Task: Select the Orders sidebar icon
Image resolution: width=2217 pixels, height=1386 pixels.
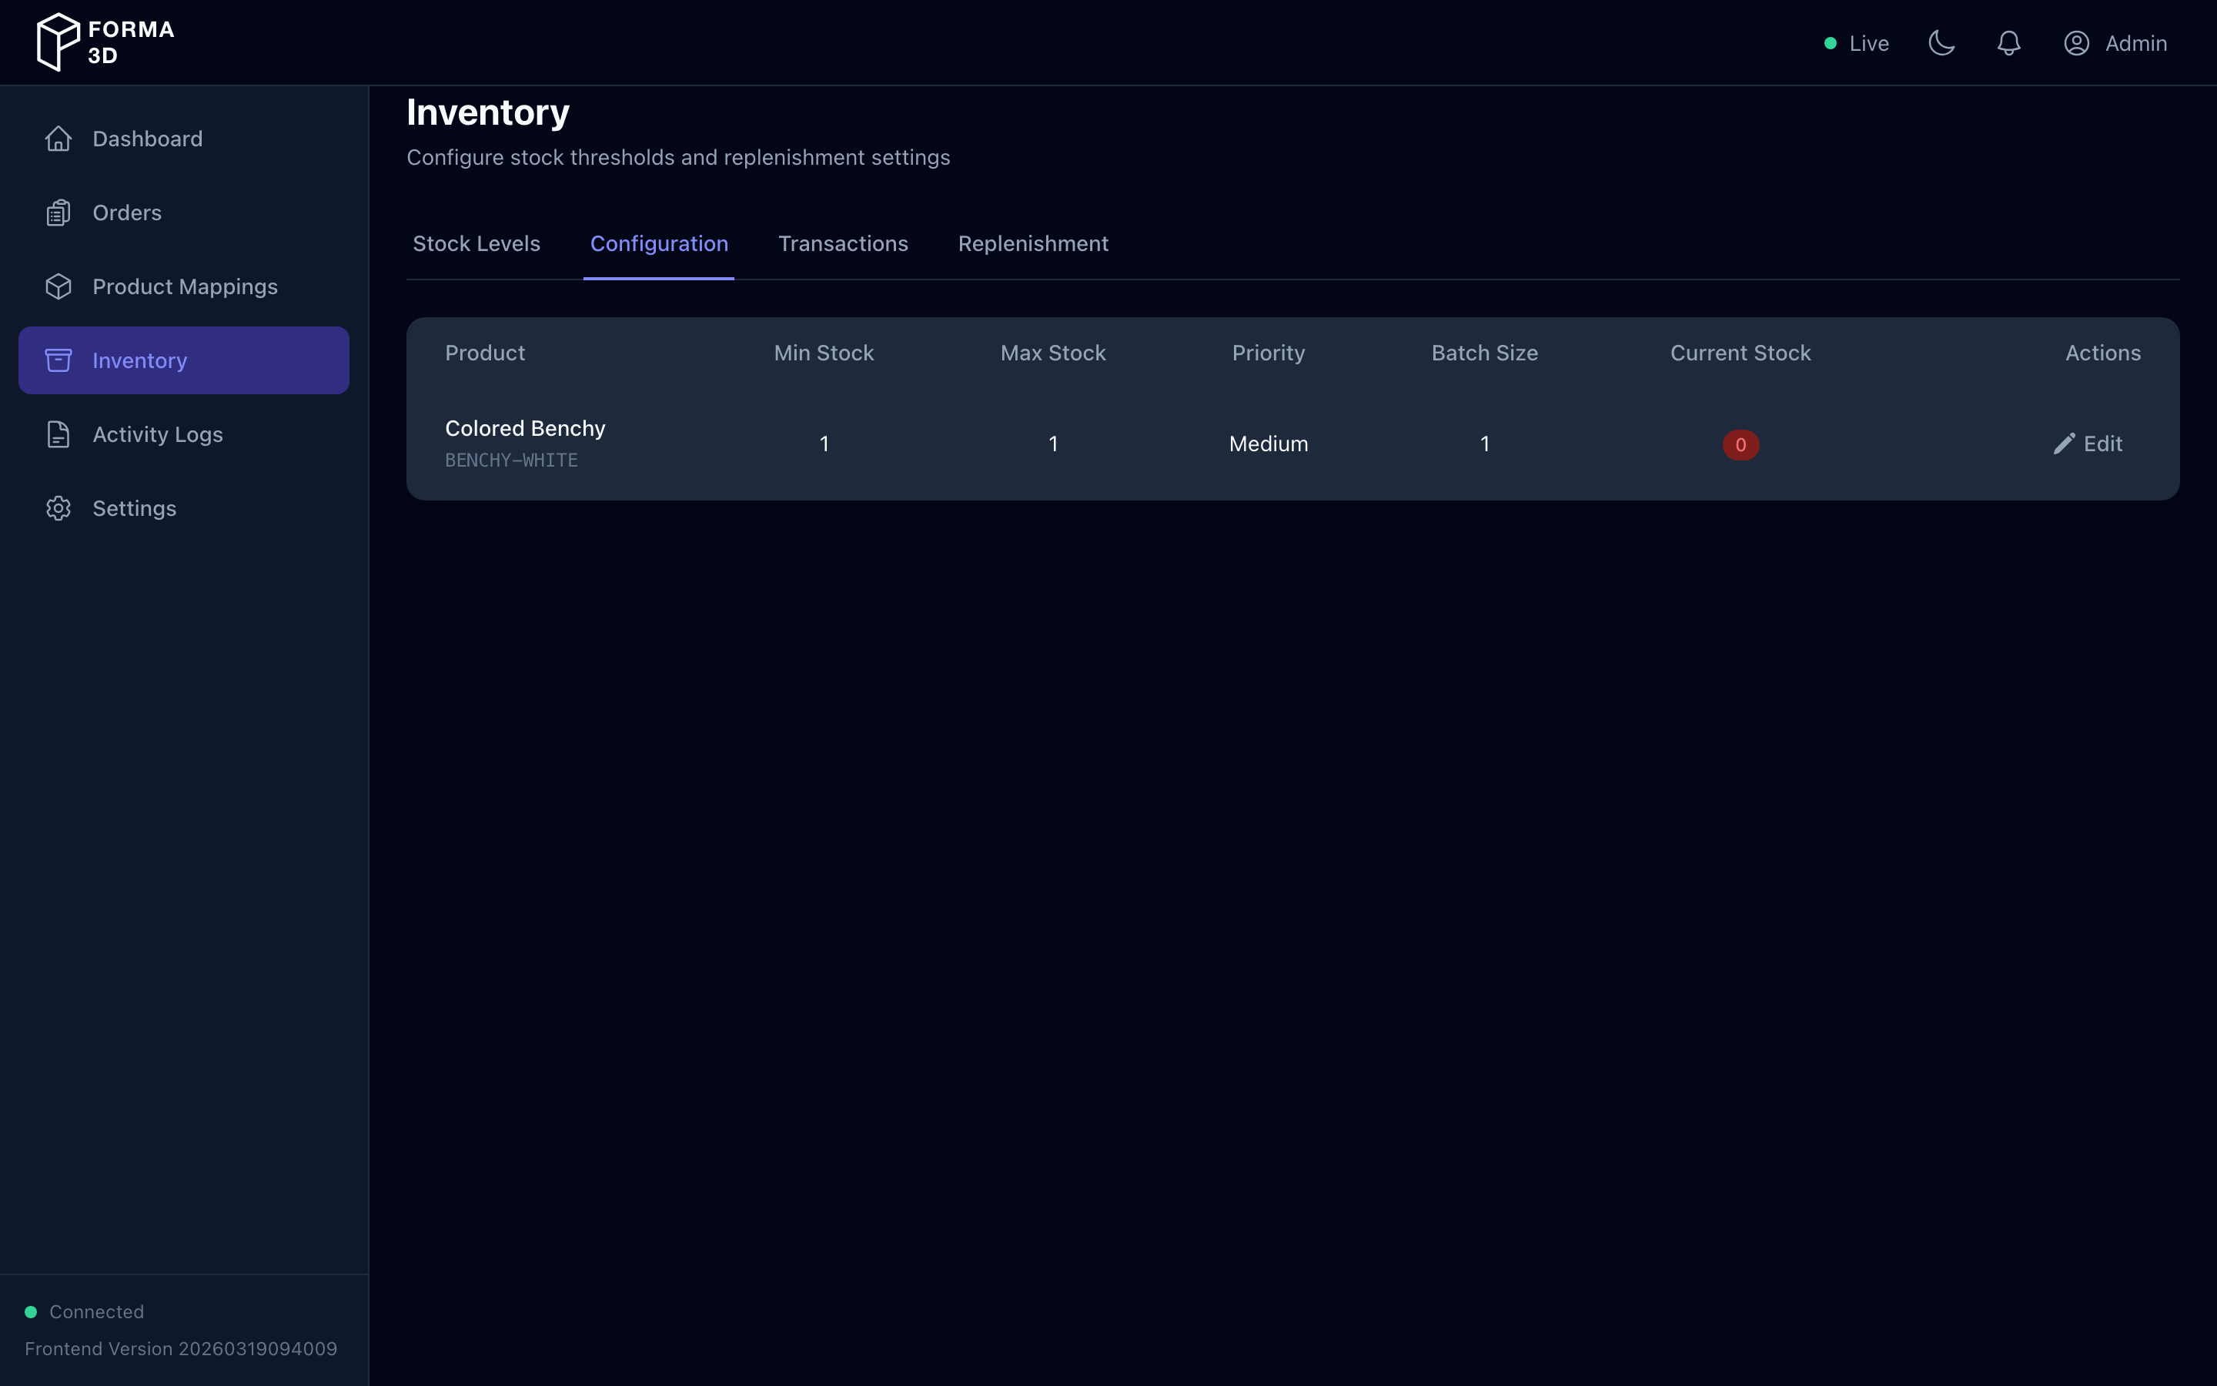Action: [x=59, y=212]
